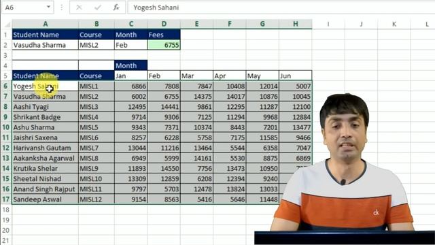Click the Course header in row 5
This screenshot has width=435, height=245.
[x=97, y=76]
